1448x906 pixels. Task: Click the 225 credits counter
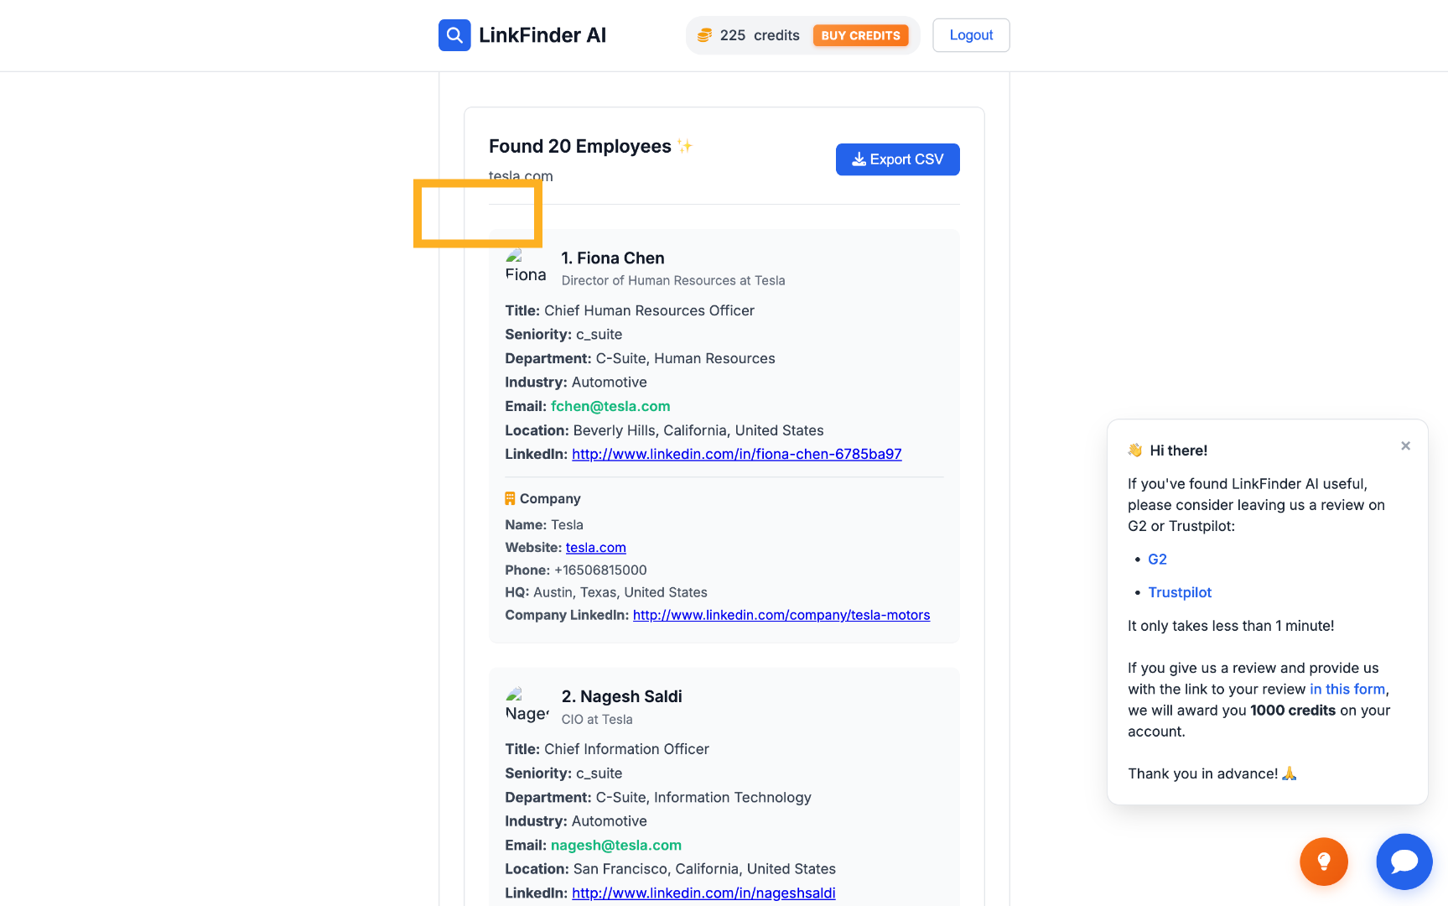click(760, 35)
